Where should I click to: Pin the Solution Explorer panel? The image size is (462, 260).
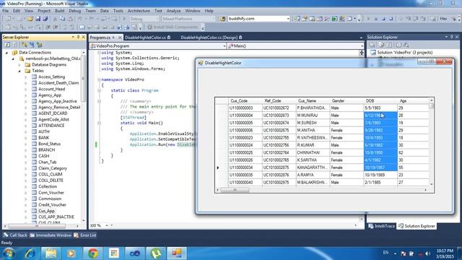[x=451, y=37]
